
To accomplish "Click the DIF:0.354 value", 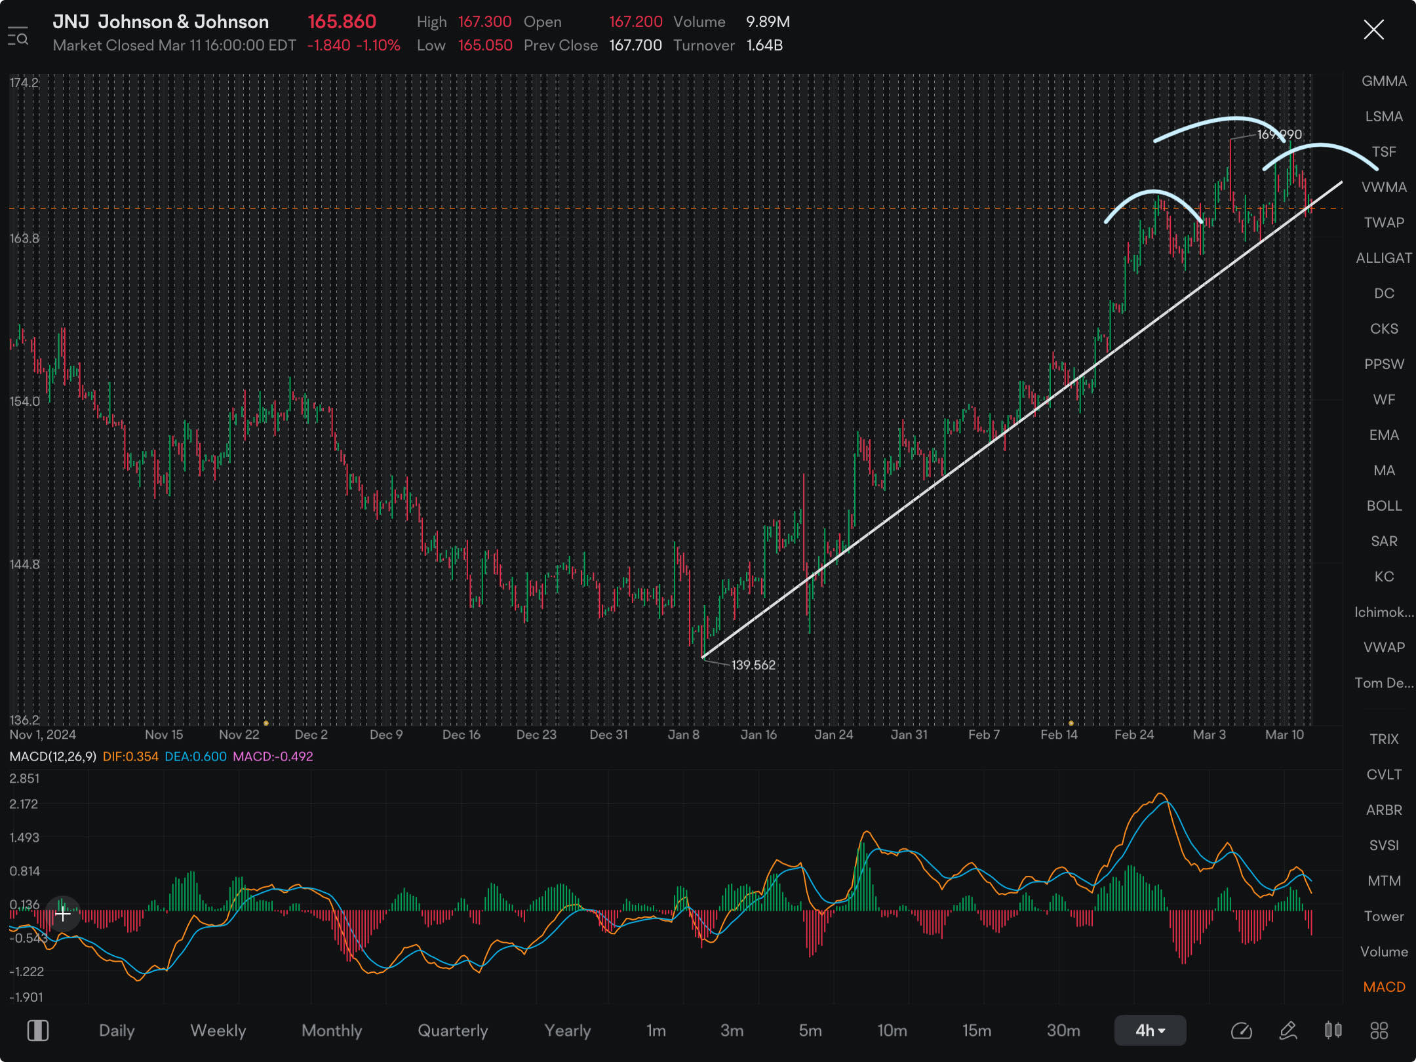I will (x=130, y=757).
